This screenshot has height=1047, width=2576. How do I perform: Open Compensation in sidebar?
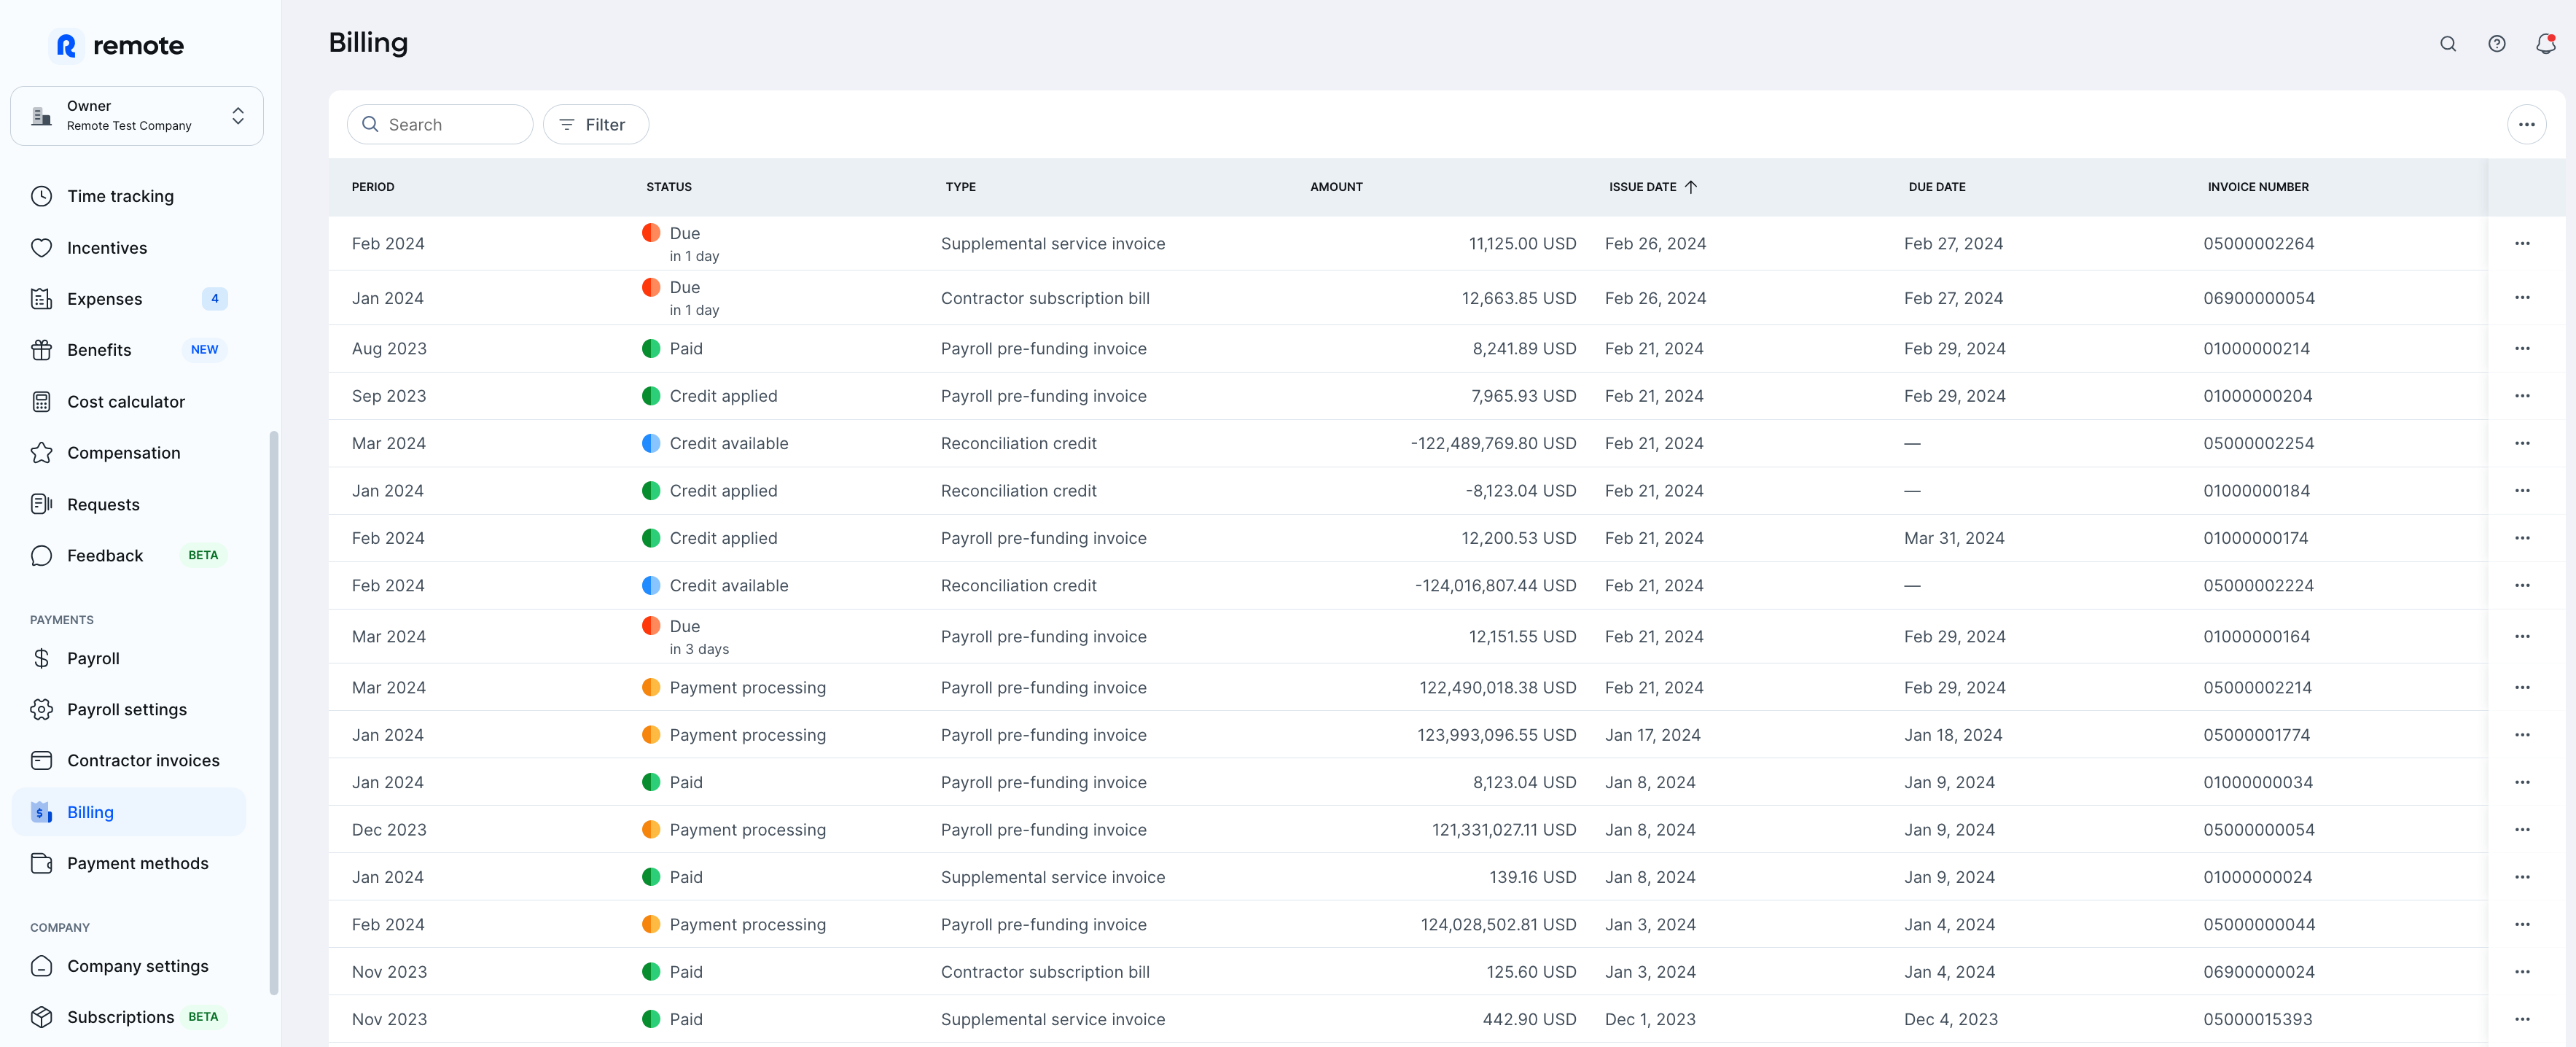pyautogui.click(x=129, y=453)
